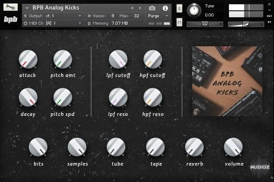Open the Output st. 1 dropdown
Image resolution: width=274 pixels, height=182 pixels.
coord(53,16)
